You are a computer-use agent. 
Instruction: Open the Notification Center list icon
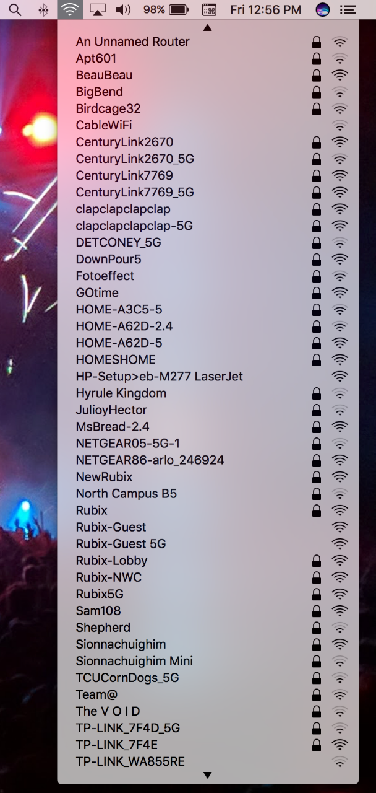(x=349, y=10)
